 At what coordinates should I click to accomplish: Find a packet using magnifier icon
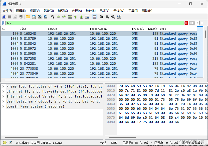[x=53, y=17]
